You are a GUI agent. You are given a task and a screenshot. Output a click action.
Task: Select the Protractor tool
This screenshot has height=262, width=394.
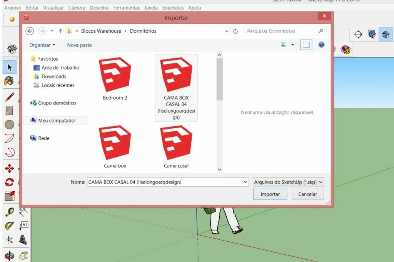coord(9,226)
